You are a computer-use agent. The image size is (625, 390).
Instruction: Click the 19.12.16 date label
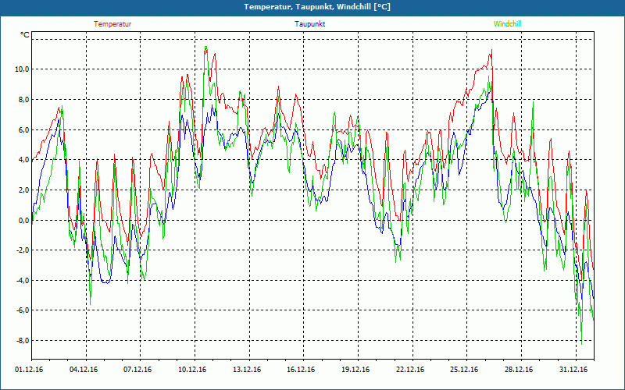coord(355,370)
